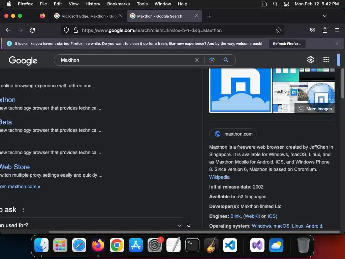Open the maxthon.com website chip
This screenshot has width=345, height=259.
[x=233, y=134]
